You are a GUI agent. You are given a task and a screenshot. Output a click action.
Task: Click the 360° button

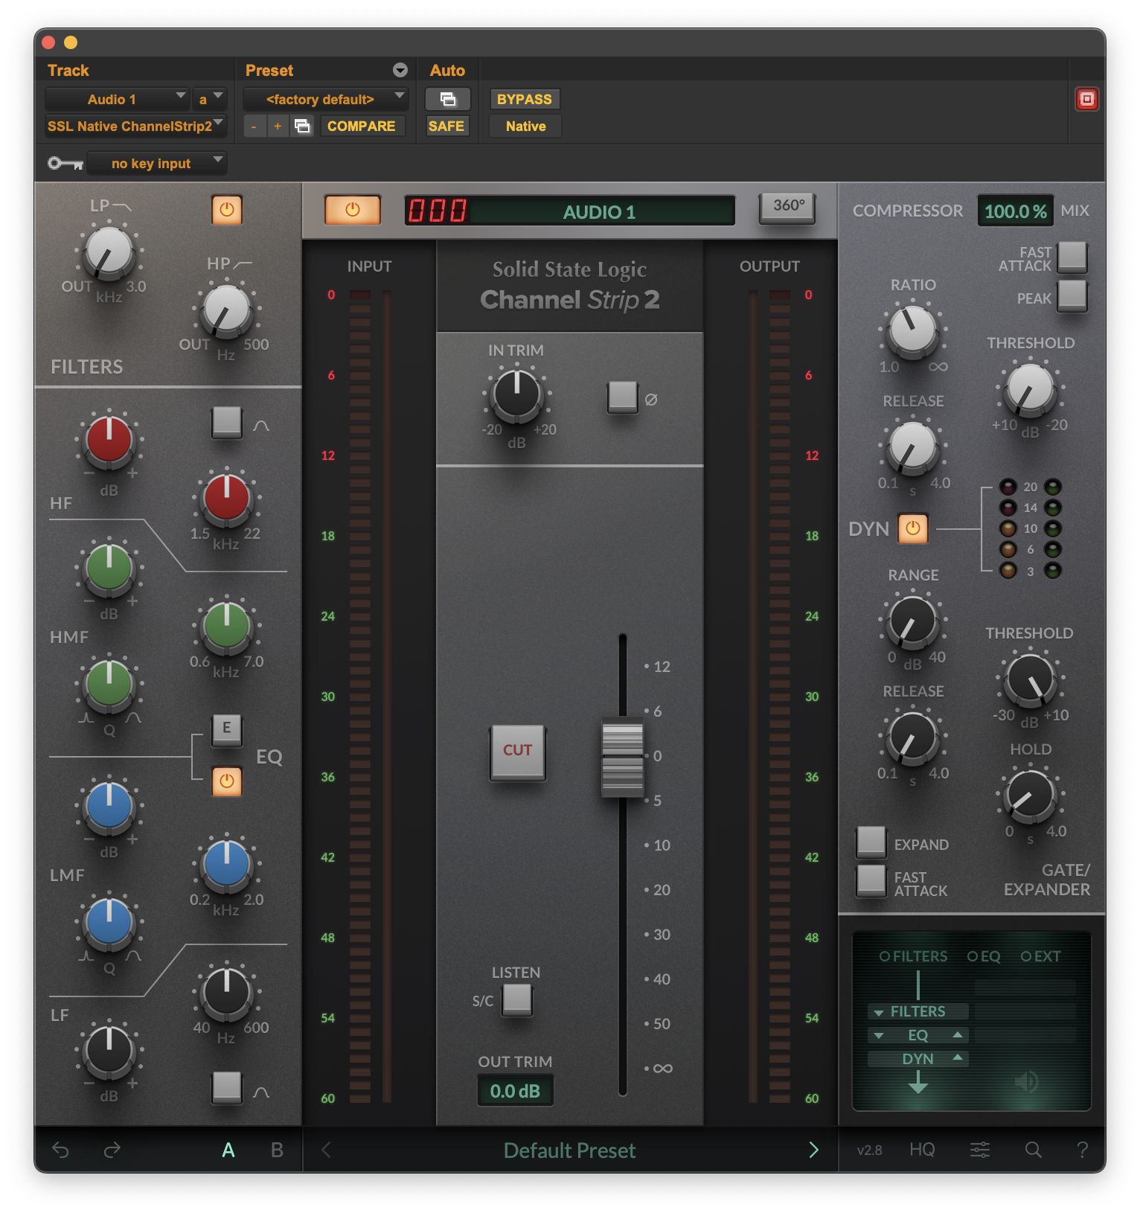click(788, 207)
